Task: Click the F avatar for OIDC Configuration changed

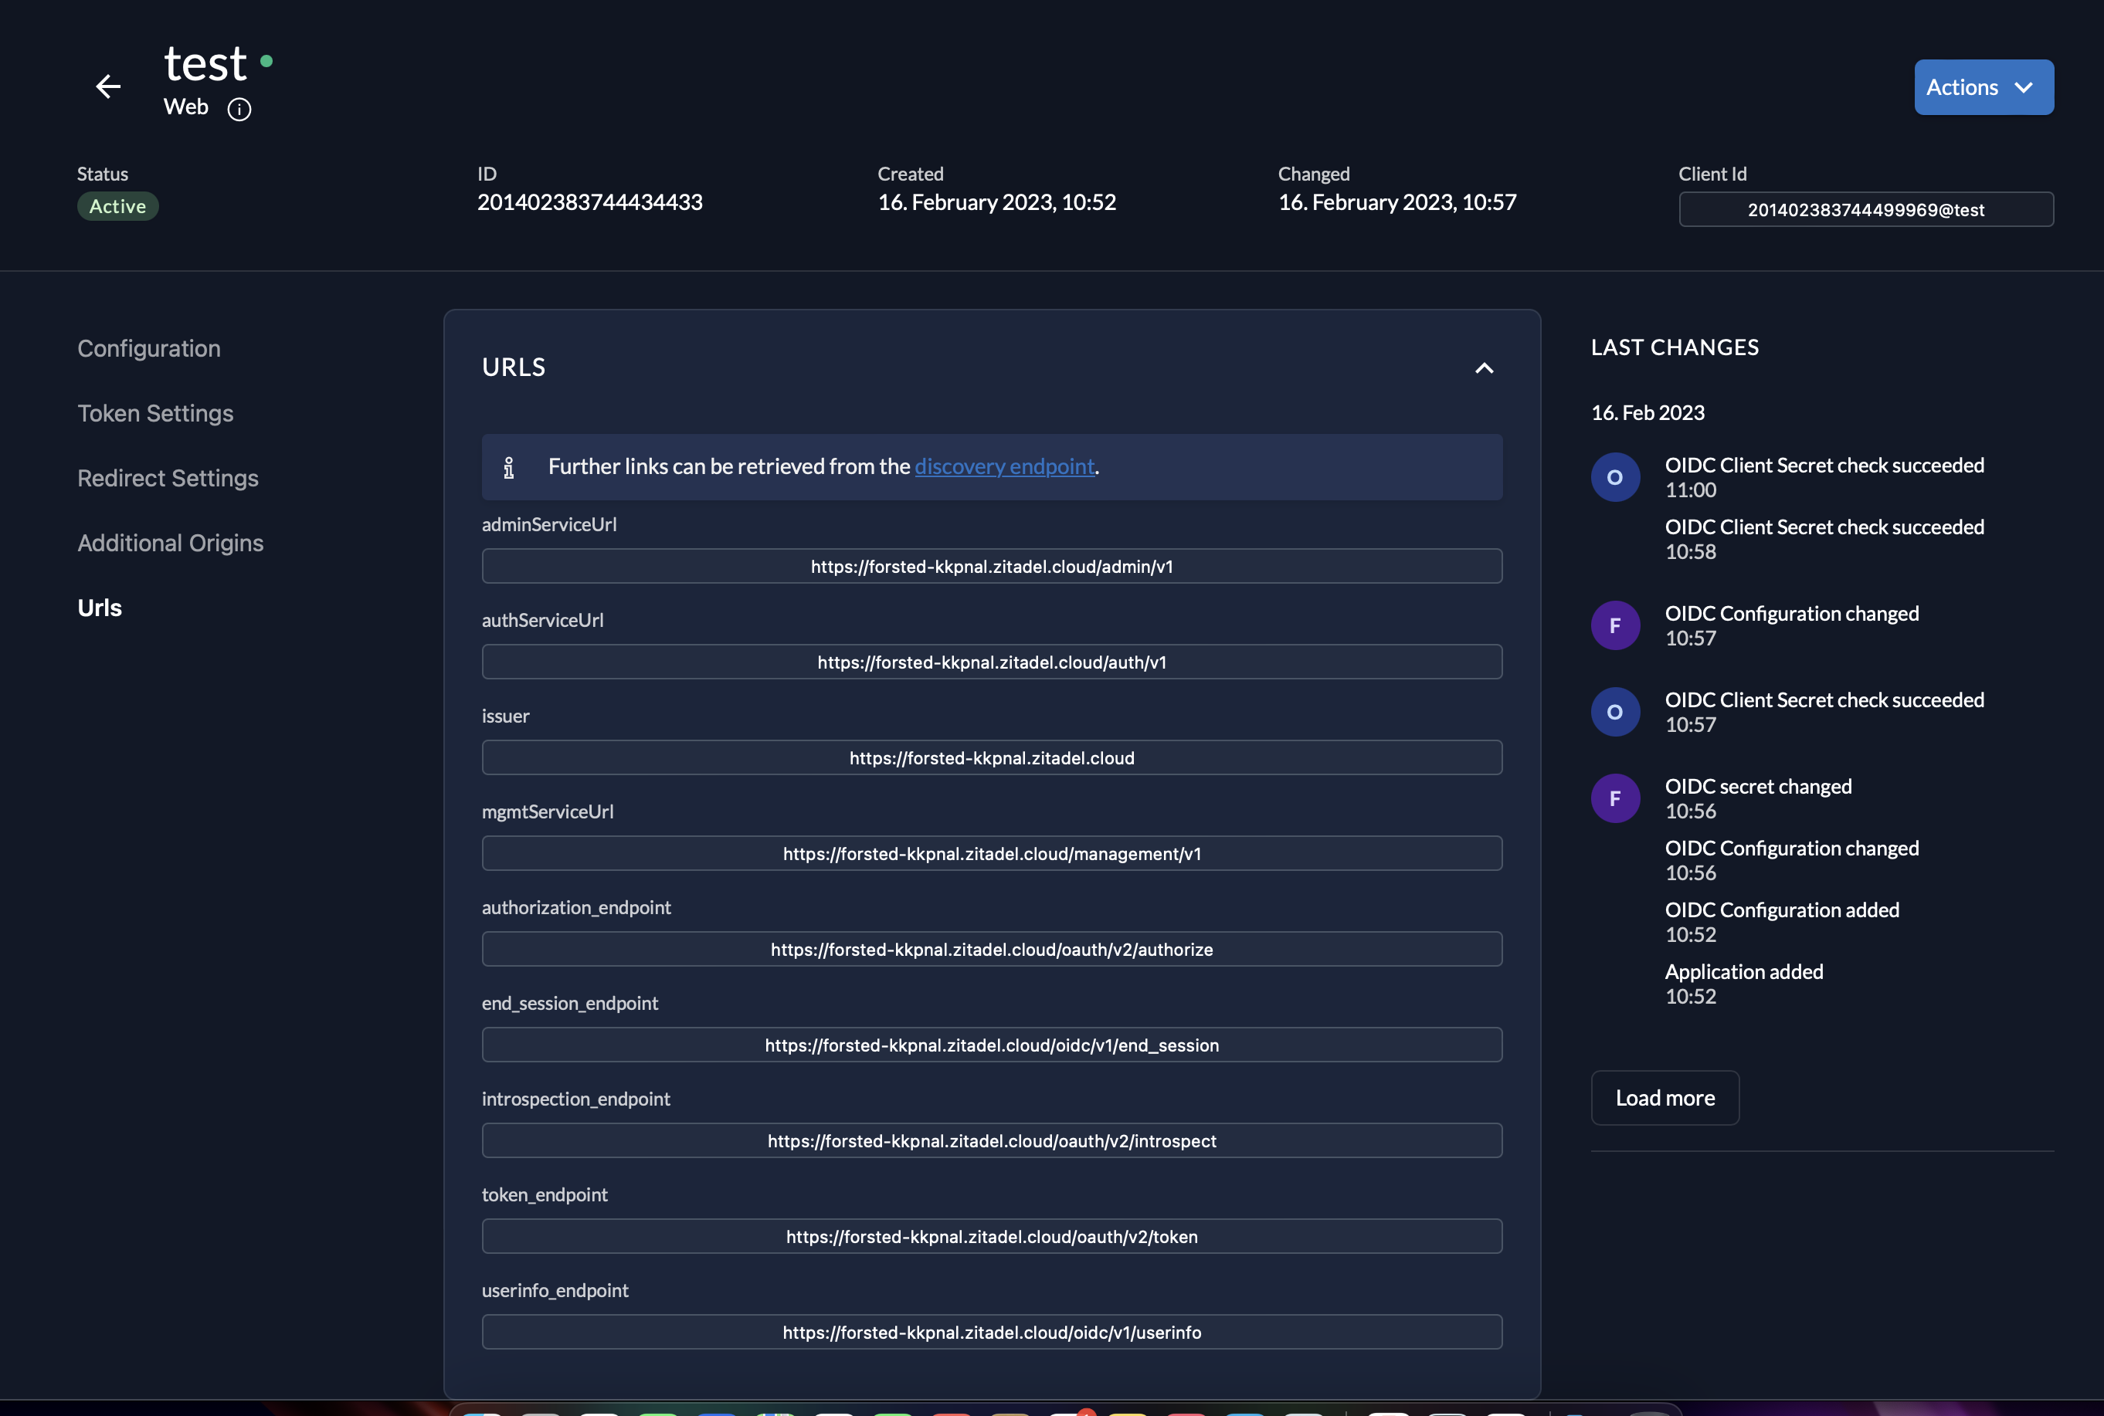Action: pos(1614,626)
